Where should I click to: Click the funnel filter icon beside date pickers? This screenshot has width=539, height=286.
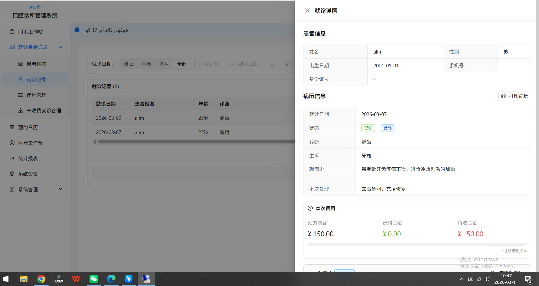(x=287, y=64)
